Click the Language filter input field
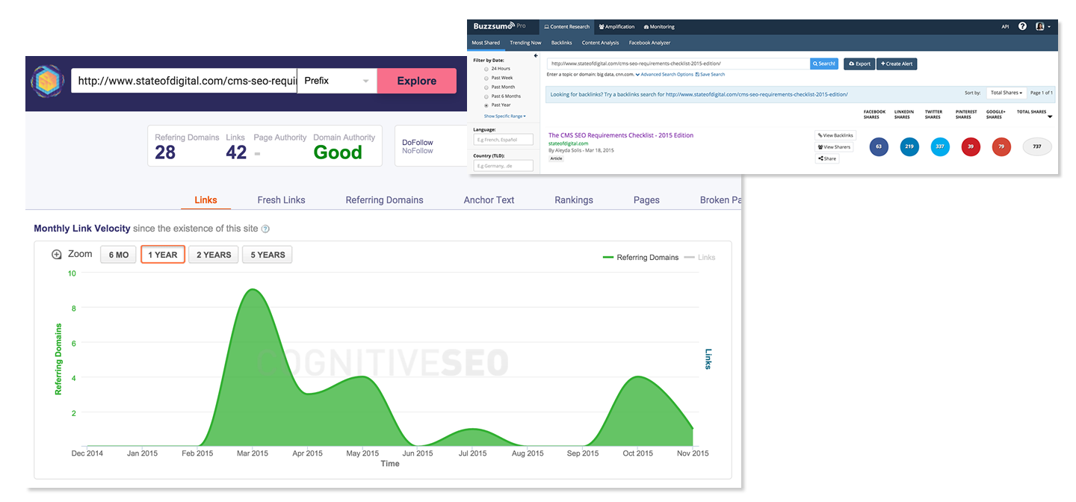This screenshot has height=502, width=1076. click(503, 139)
